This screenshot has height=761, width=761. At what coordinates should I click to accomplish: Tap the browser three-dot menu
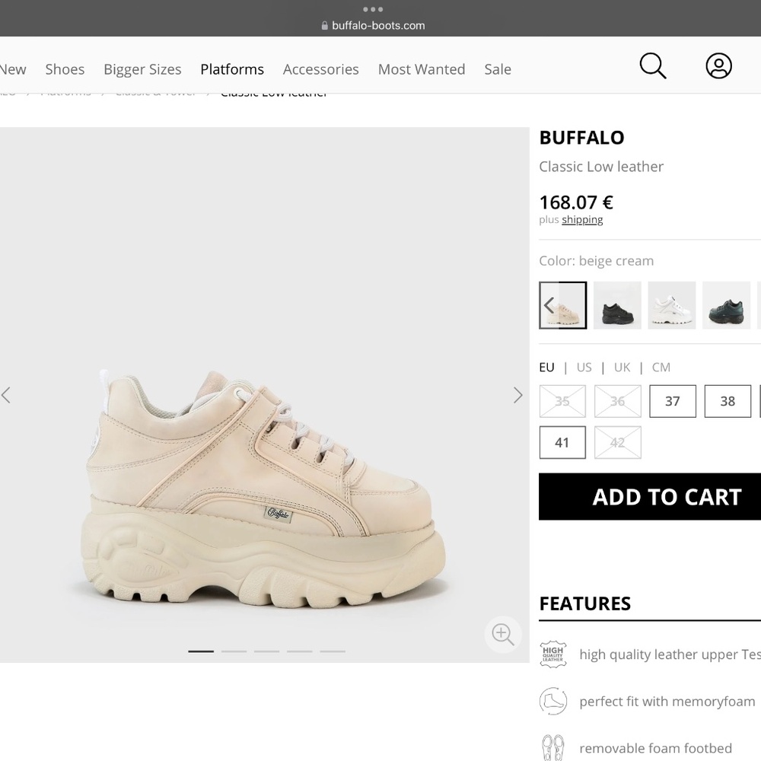[x=373, y=9]
